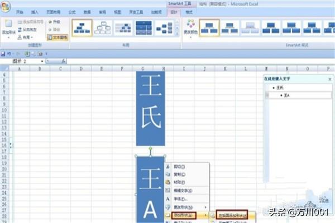The width and height of the screenshot is (335, 223).
Task: Select the first SmartArt style thumbnail
Action: pos(209,28)
